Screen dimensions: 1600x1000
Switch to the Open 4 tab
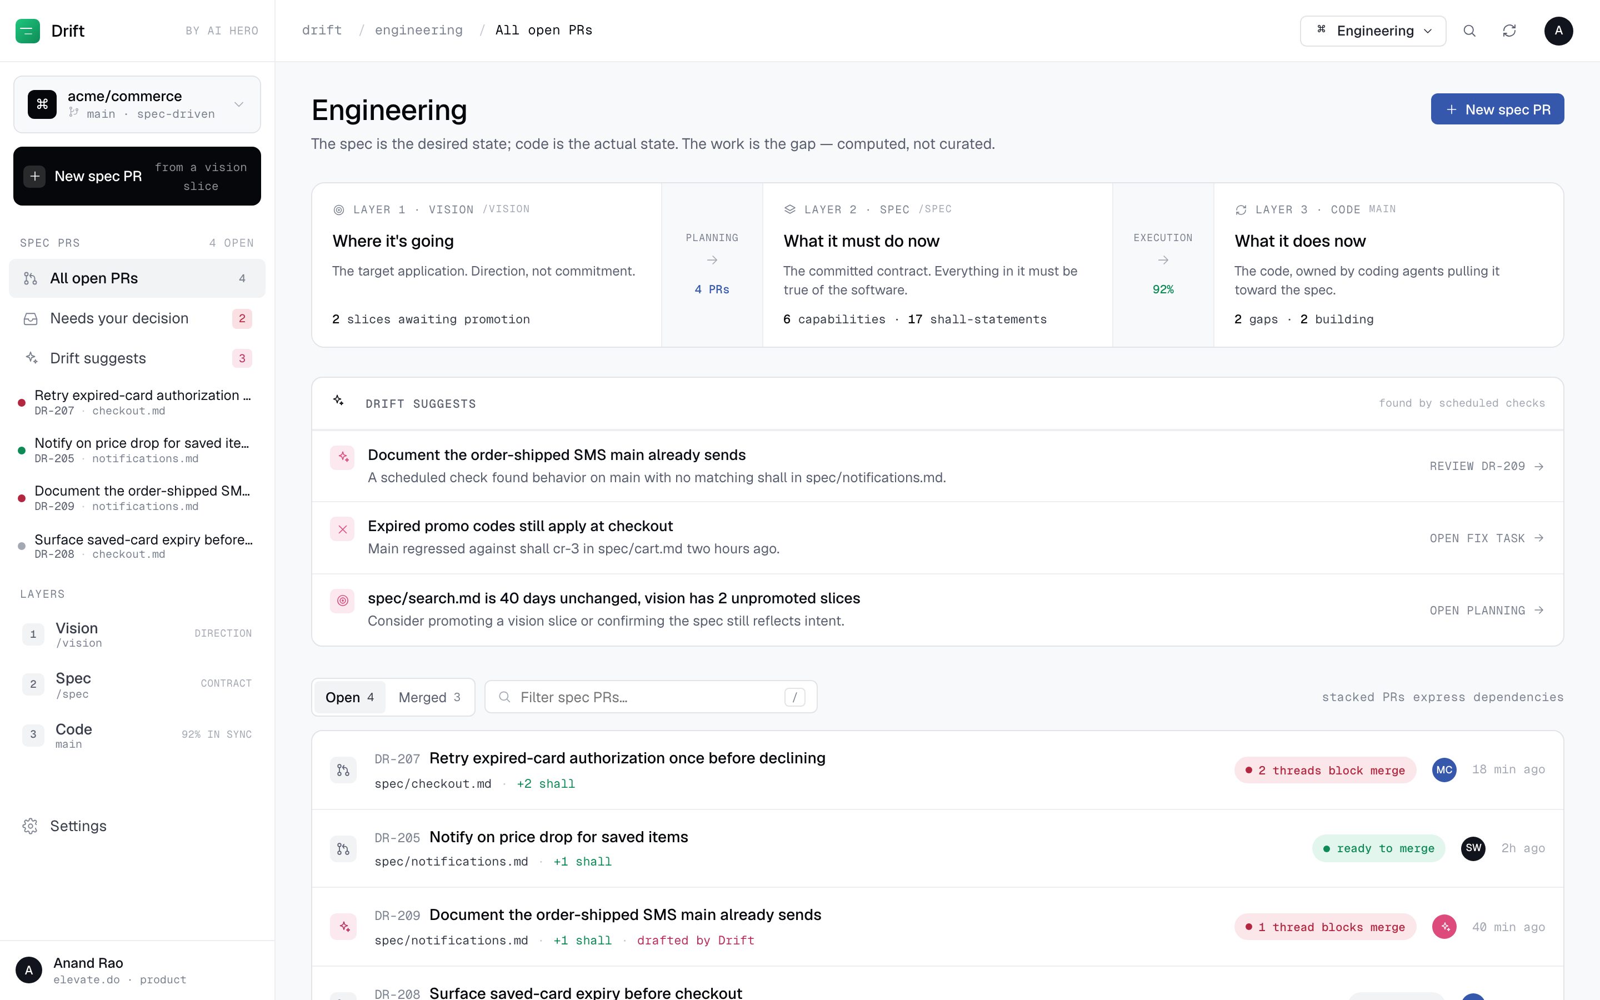(x=349, y=697)
